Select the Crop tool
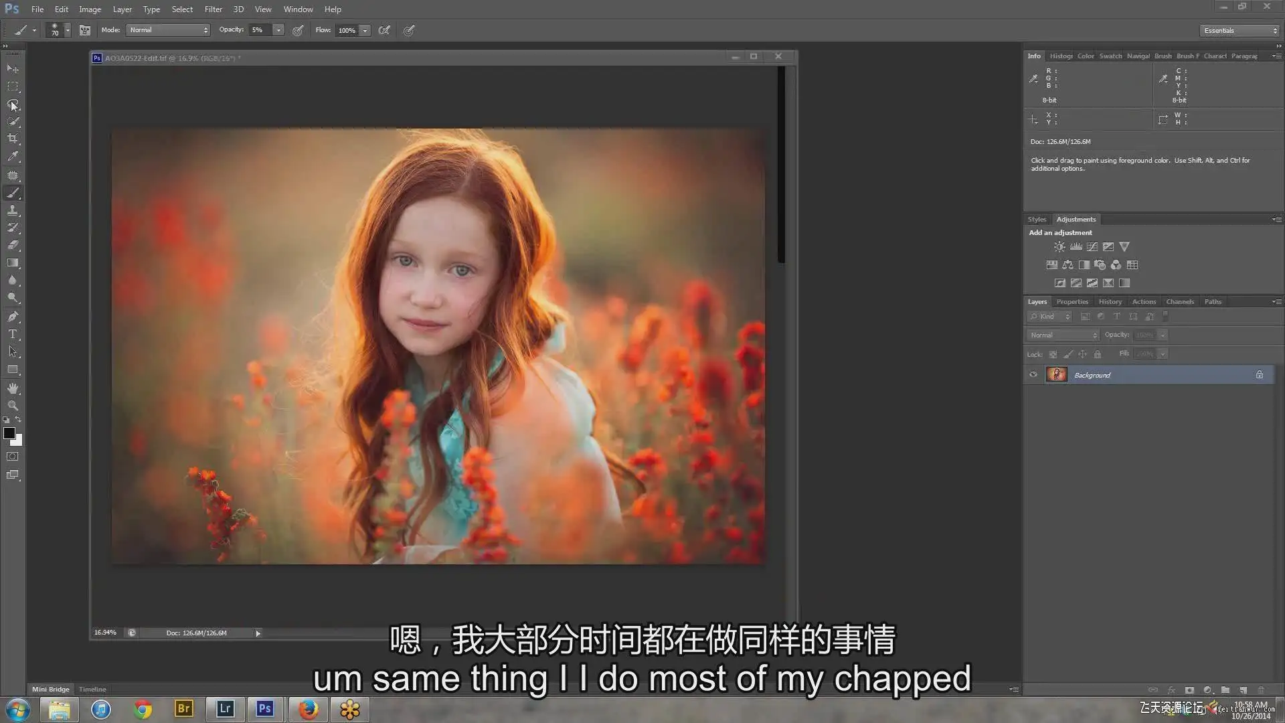 pos(13,139)
